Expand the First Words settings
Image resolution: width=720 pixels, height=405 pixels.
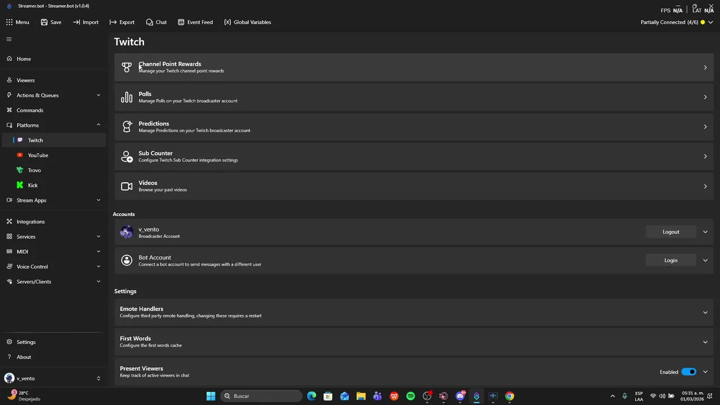pyautogui.click(x=414, y=342)
